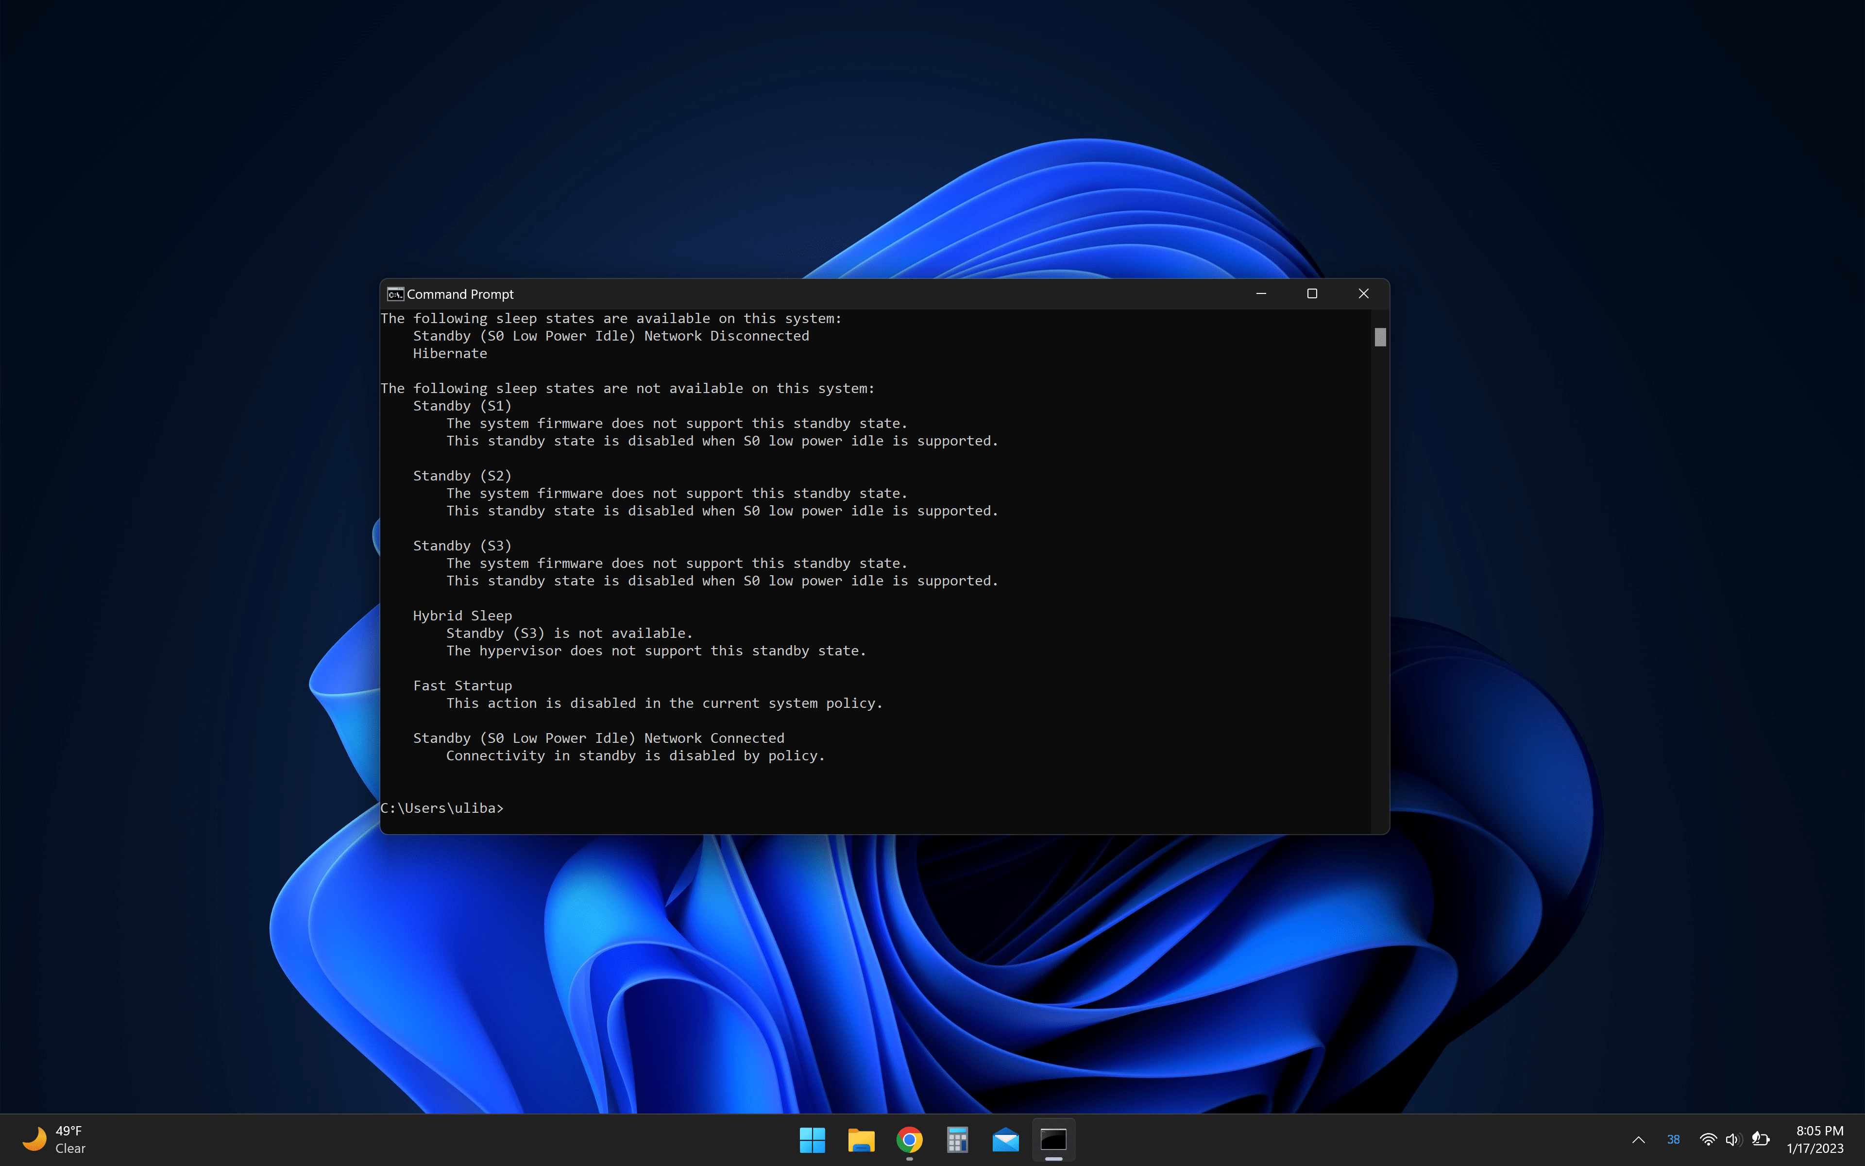
Task: Maximize the Command Prompt window
Action: [1312, 294]
